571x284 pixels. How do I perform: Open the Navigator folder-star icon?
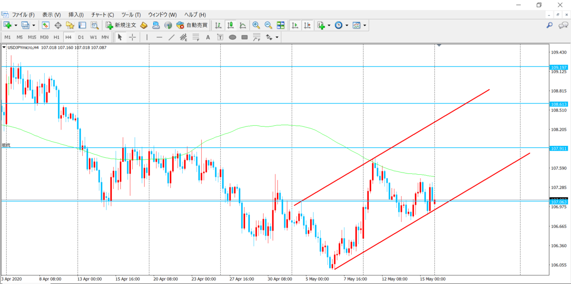70,25
